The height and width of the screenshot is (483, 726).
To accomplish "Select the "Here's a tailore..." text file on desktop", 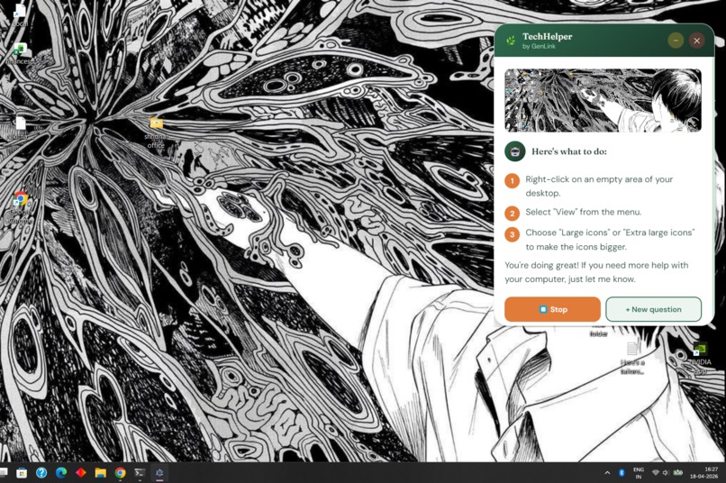I will [632, 359].
